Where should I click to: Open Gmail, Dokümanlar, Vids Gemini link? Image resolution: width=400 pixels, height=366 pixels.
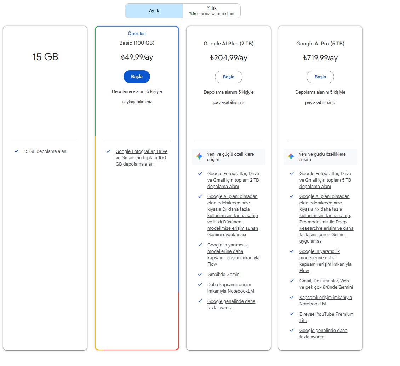pos(326,284)
